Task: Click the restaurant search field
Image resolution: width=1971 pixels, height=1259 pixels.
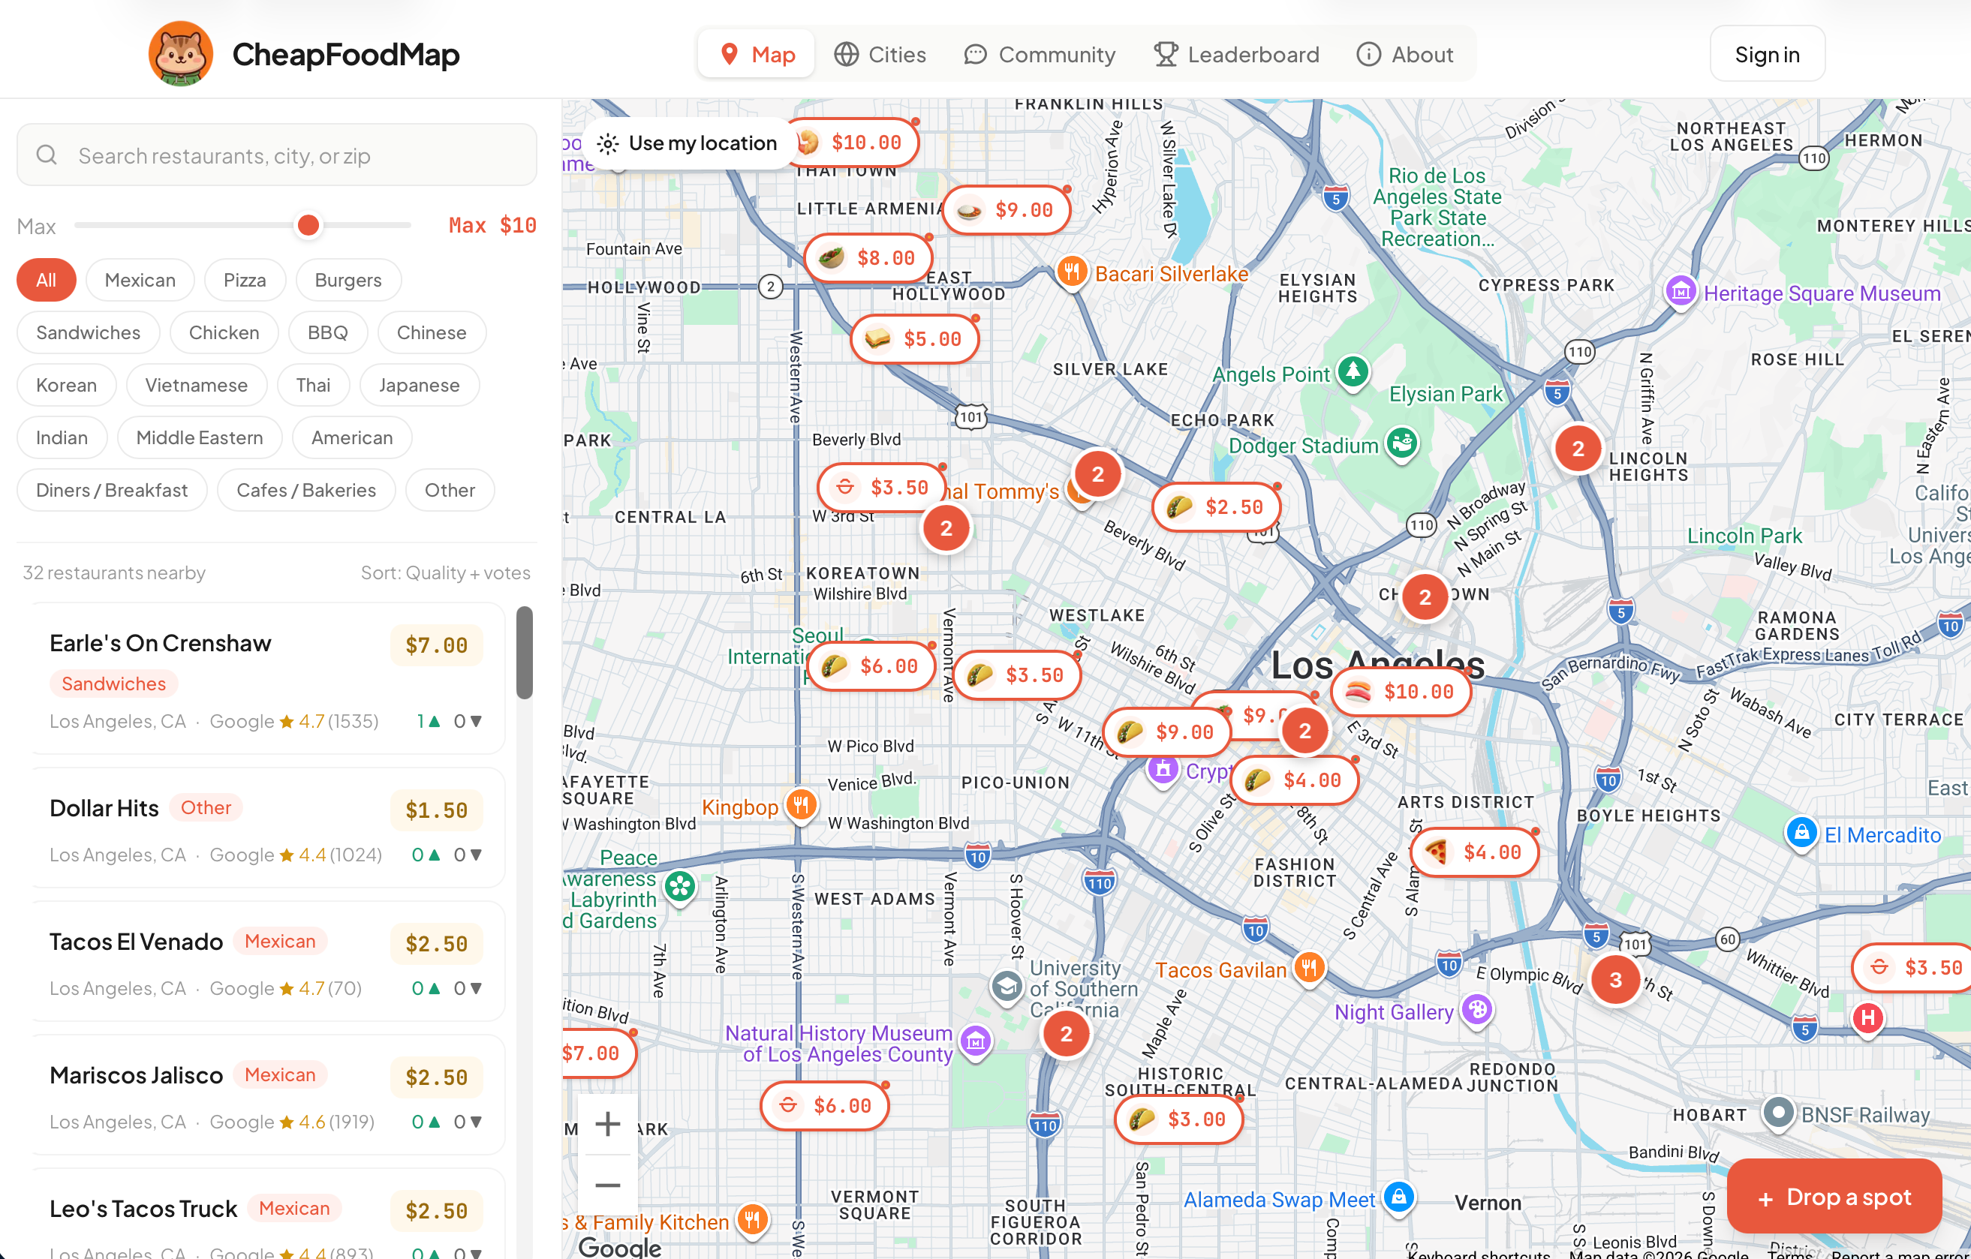Action: [x=277, y=155]
